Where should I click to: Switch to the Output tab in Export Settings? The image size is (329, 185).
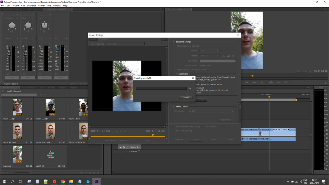(x=103, y=39)
